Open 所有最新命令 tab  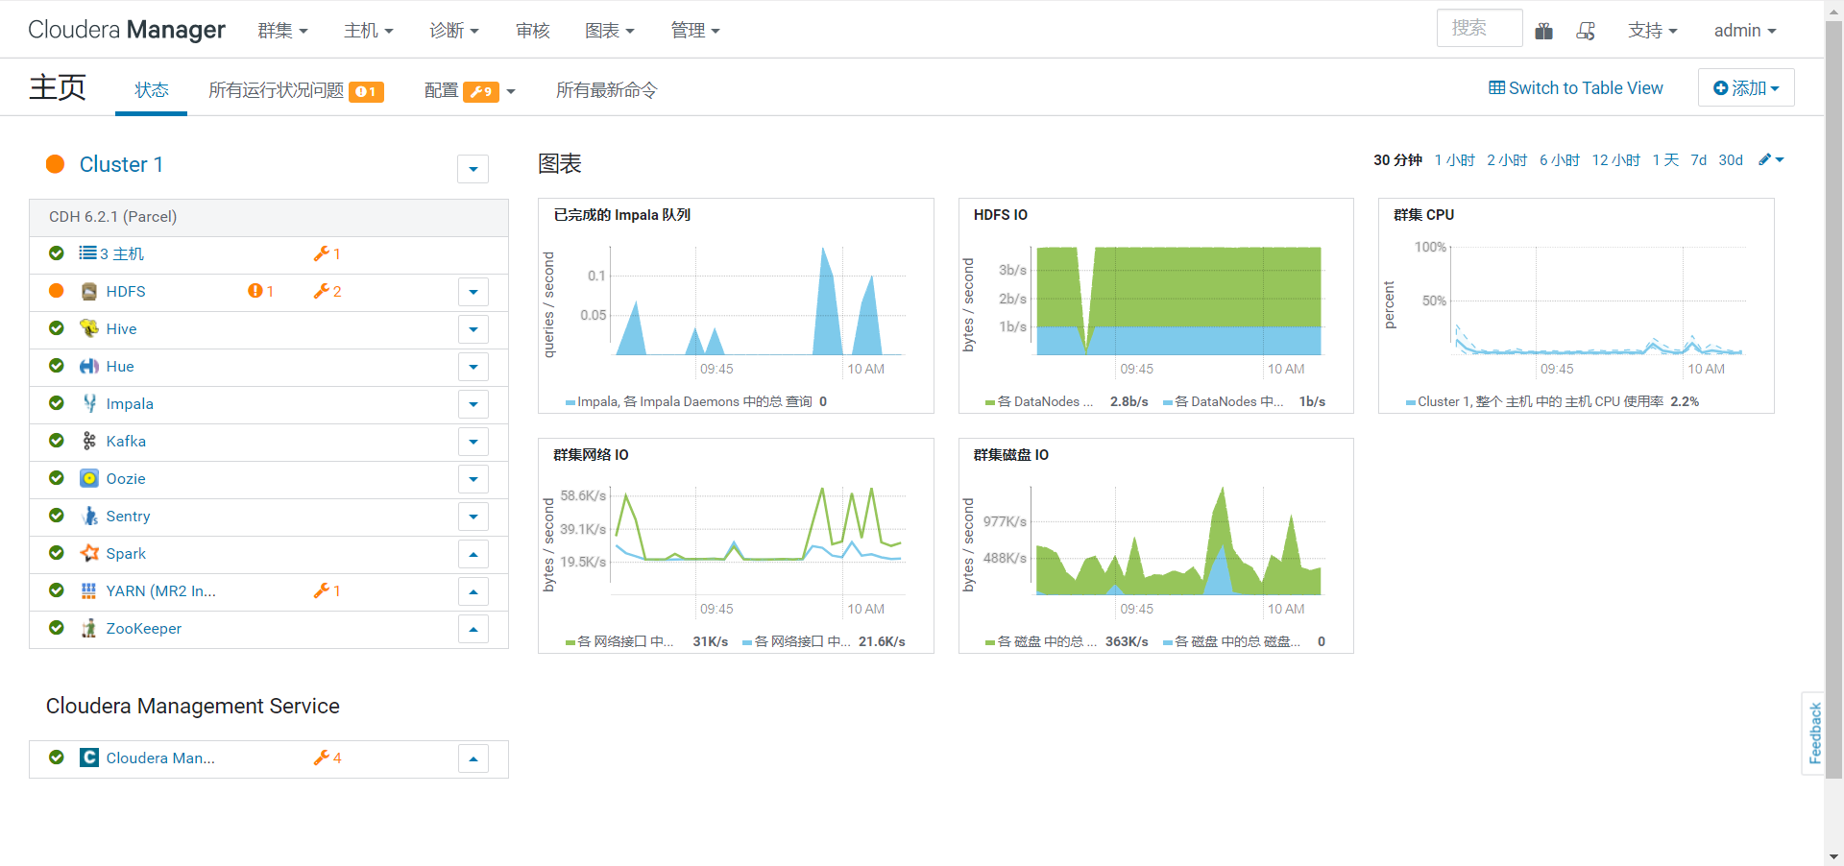click(607, 90)
